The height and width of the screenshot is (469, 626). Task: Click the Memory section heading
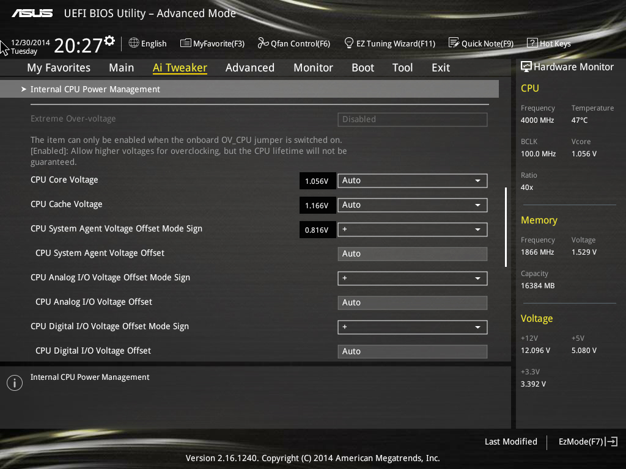[x=539, y=220]
